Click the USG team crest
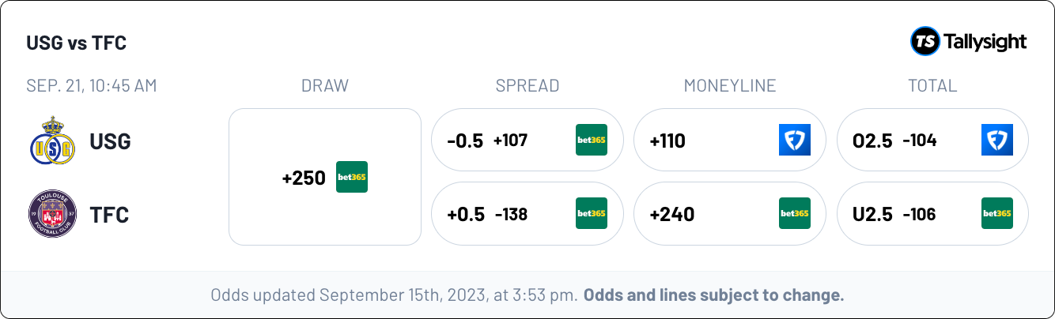This screenshot has width=1055, height=319. click(x=52, y=141)
